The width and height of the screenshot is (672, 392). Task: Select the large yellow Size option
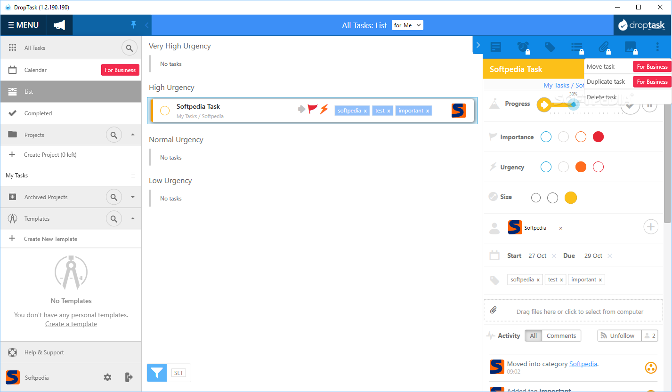pyautogui.click(x=570, y=198)
